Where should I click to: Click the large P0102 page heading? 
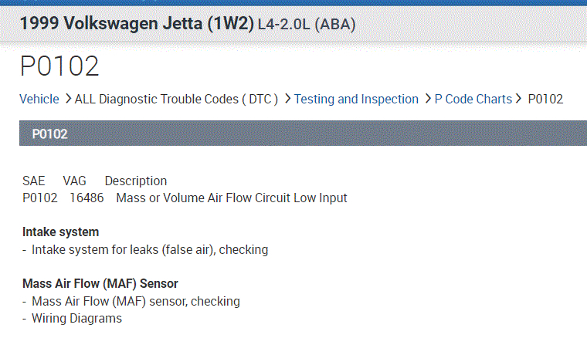tap(59, 66)
